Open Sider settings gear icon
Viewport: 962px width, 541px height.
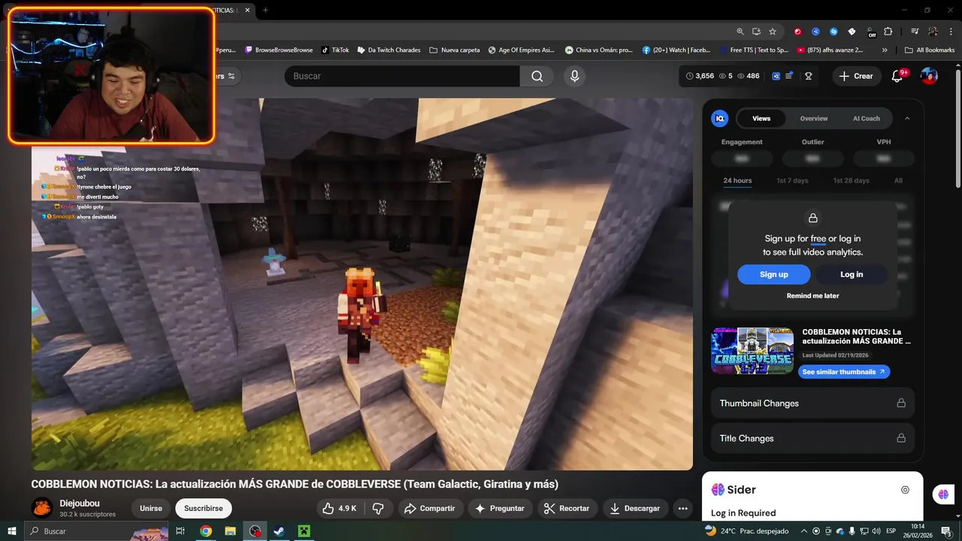[x=905, y=490]
